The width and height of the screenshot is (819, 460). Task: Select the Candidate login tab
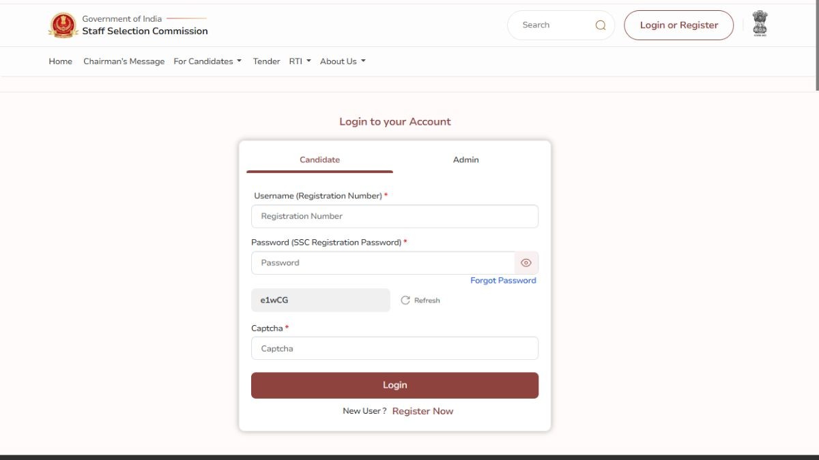[319, 159]
